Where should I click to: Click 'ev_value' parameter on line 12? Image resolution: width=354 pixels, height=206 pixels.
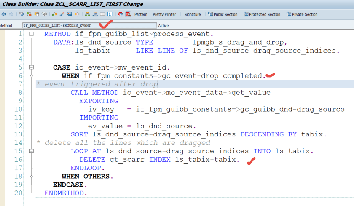pyautogui.click(x=105, y=126)
